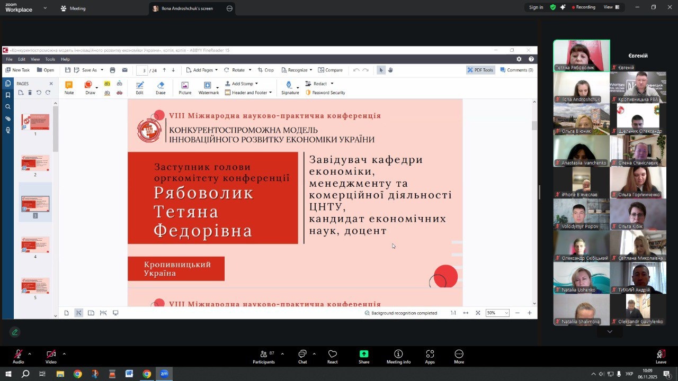Click the Compare documents button
678x381 pixels.
(330, 70)
